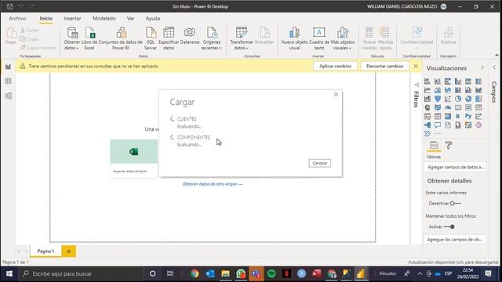Click SQL Server data source icon
Viewport: 502px width, 282px height.
[151, 38]
